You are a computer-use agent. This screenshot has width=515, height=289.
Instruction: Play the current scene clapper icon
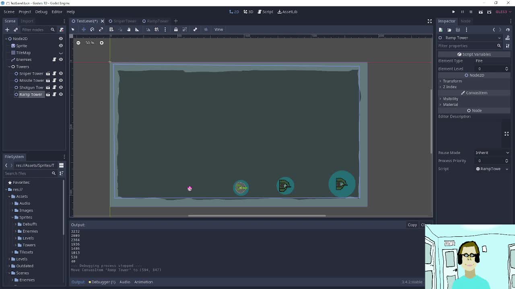click(480, 12)
